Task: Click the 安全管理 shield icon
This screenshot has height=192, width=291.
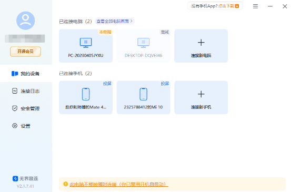Action: 15,108
